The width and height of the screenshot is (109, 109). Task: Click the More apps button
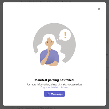(55, 94)
